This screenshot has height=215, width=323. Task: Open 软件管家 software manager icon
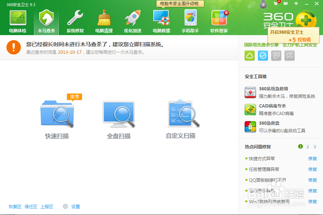[x=219, y=18]
